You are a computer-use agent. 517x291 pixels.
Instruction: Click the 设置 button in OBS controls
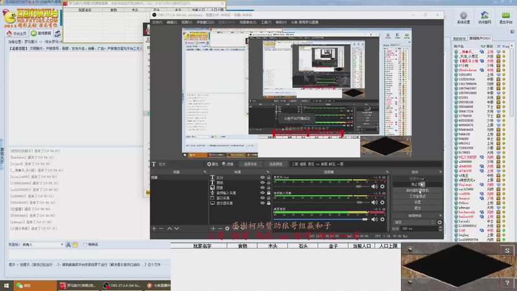click(418, 202)
